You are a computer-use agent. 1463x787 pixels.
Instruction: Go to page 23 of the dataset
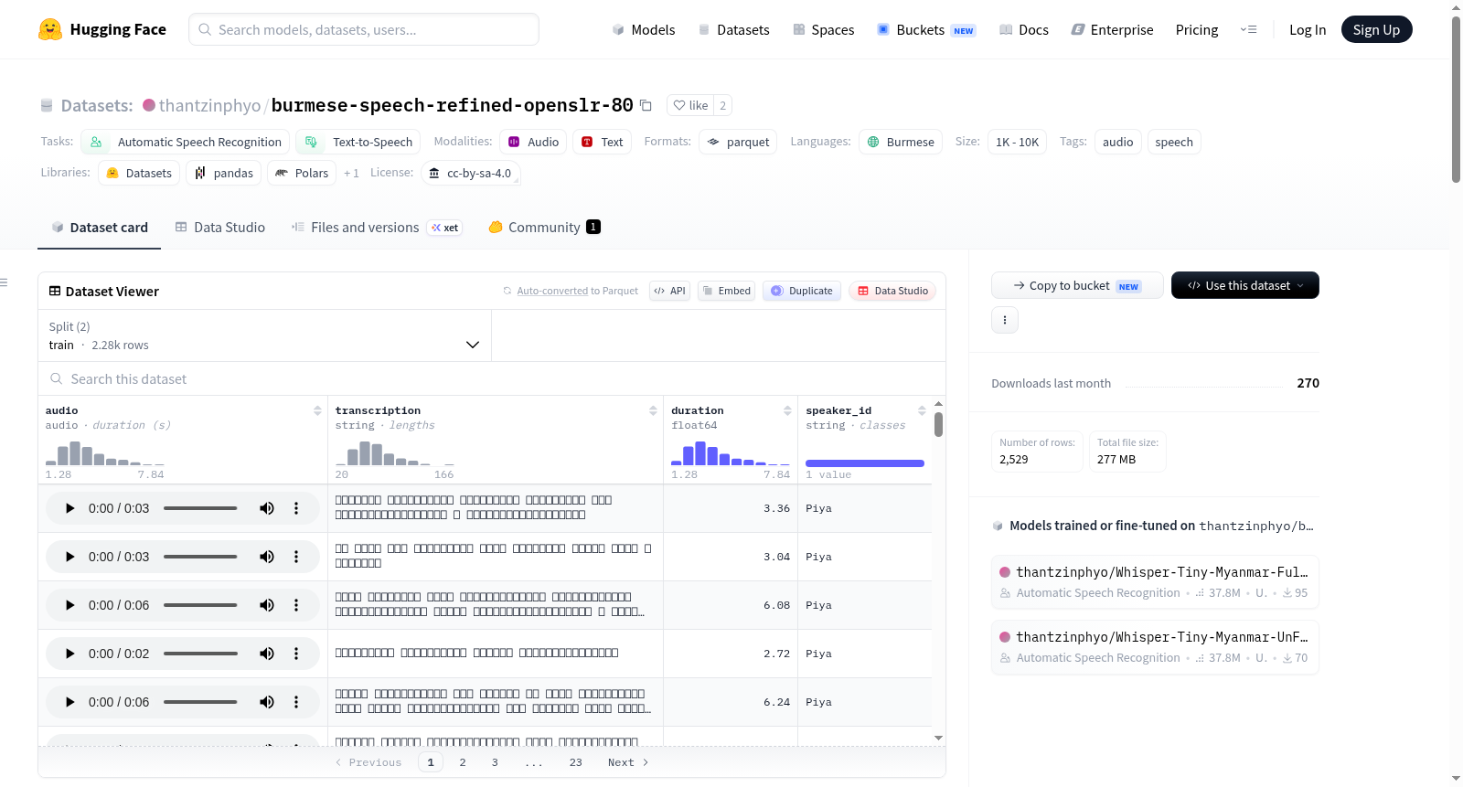pos(575,762)
